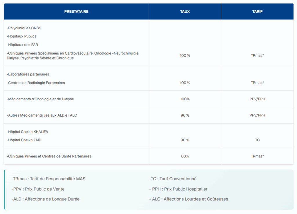Screen dimensions: 297x214
Task: Click Cliniques Privées et Centres de Santé Partenaires
Action: click(x=49, y=157)
